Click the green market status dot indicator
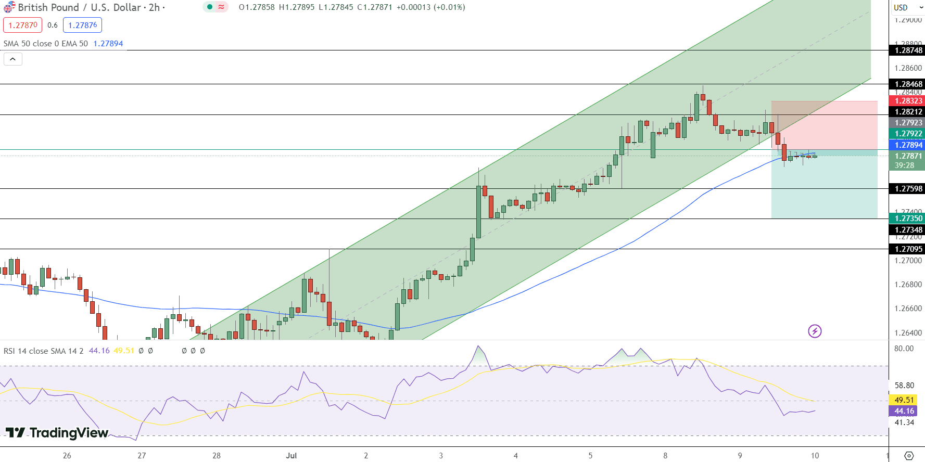The width and height of the screenshot is (925, 462). 209,7
